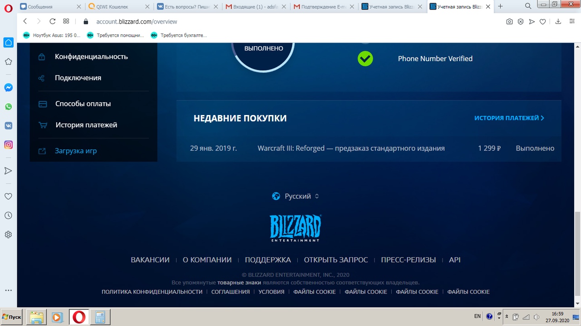Open Подключения in the account menu
581x326 pixels.
point(78,78)
